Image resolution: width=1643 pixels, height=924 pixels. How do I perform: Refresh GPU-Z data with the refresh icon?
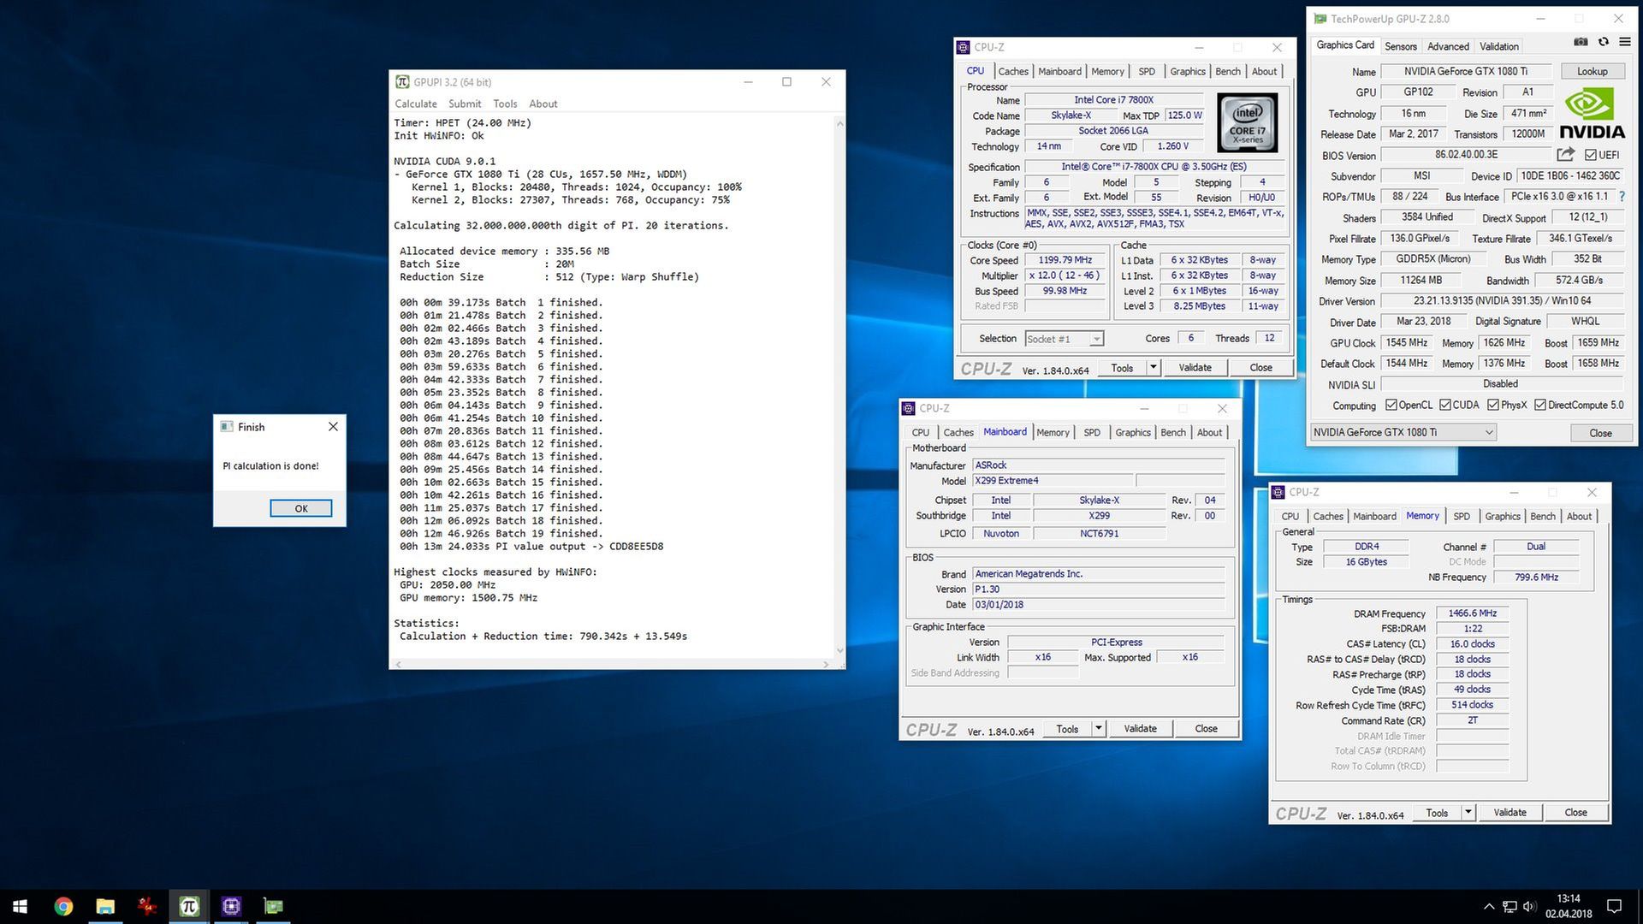1603,42
